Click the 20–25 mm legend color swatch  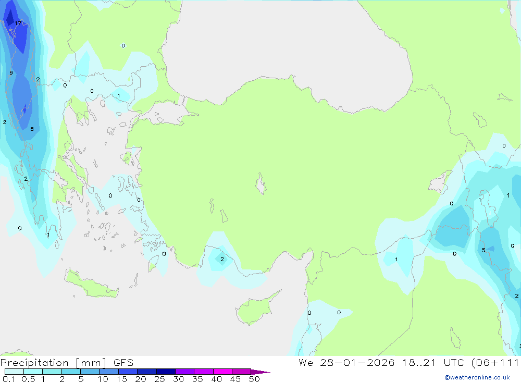click(x=147, y=372)
